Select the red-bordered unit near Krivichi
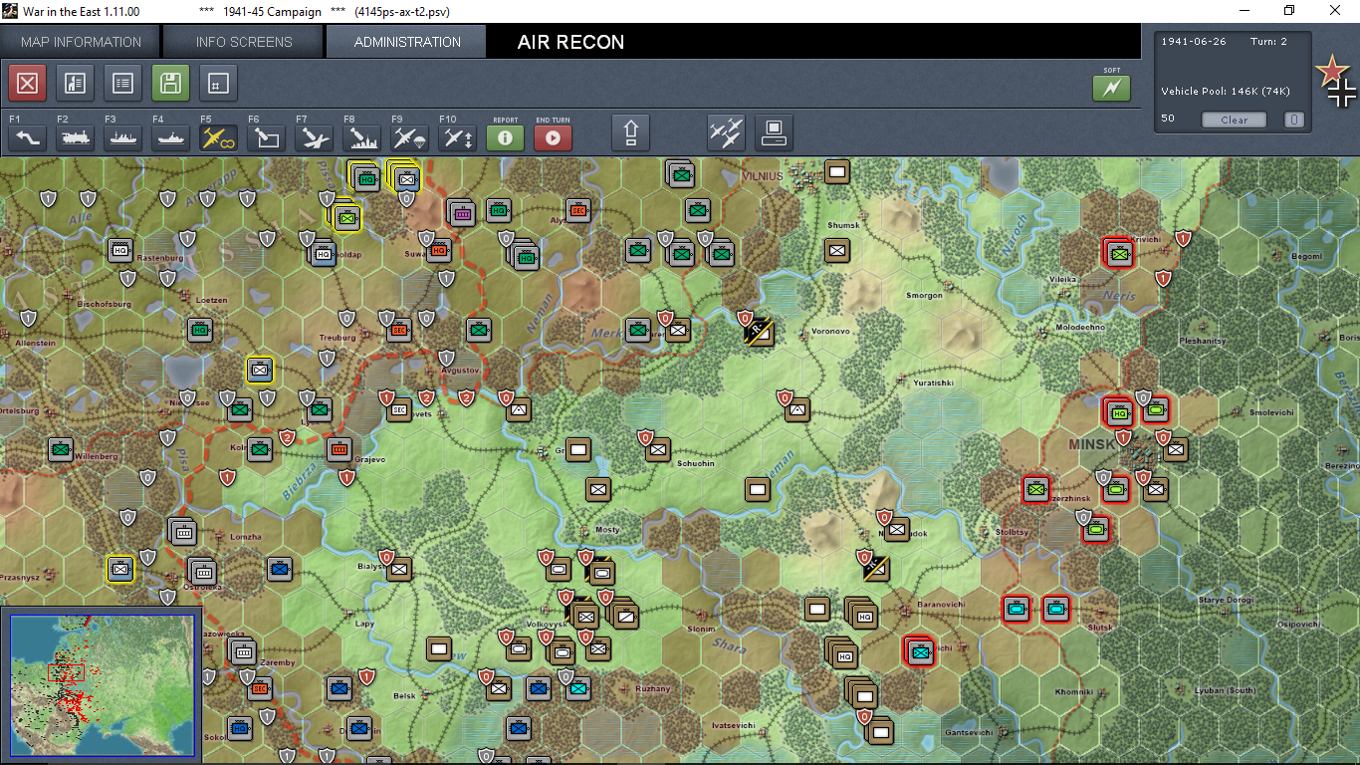This screenshot has width=1360, height=765. [x=1120, y=253]
